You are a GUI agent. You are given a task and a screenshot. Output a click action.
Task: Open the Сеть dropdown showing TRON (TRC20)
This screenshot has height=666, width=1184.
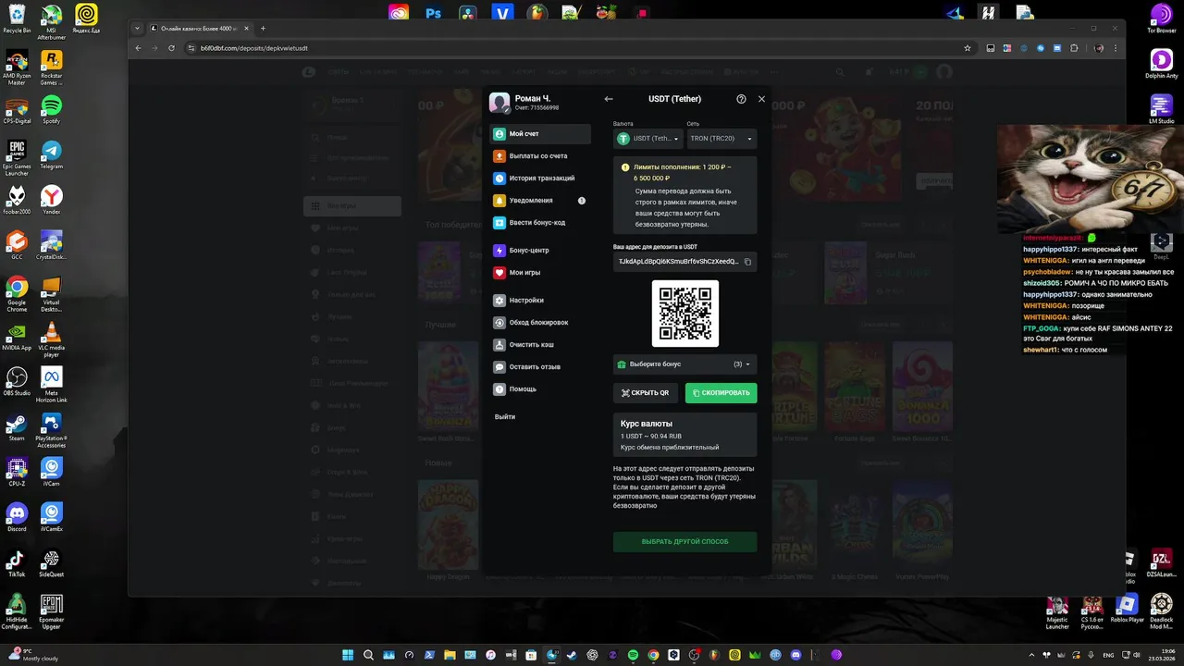click(721, 139)
